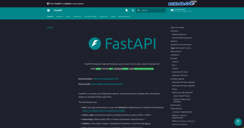This screenshot has width=244, height=128.
Task: Click the FastAPI logo icon in header
Action: [48, 10]
